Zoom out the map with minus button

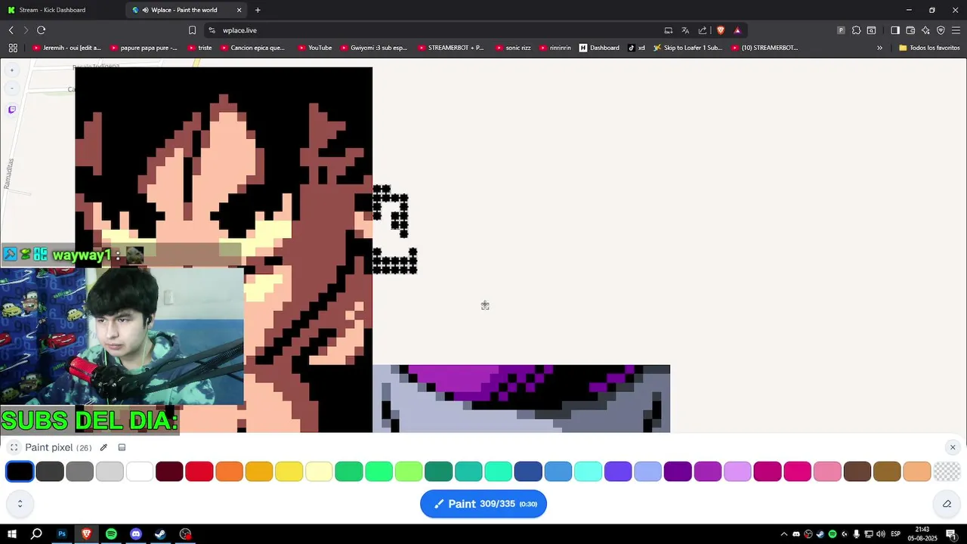(x=11, y=88)
